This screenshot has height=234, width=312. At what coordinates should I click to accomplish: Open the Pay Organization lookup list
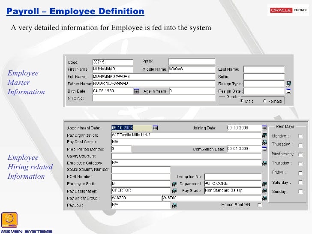264,135
